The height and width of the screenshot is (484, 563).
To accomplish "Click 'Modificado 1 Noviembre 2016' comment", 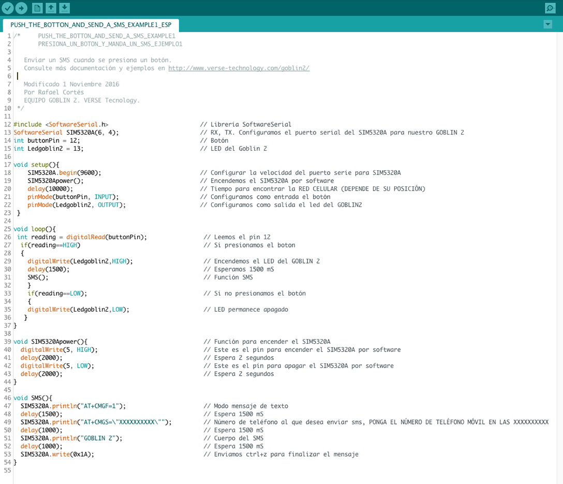I will pos(71,84).
